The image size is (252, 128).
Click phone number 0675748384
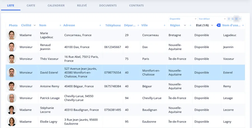pos(113,86)
